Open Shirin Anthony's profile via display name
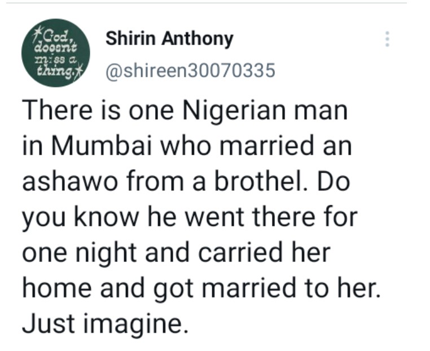The width and height of the screenshot is (430, 351). point(169,39)
